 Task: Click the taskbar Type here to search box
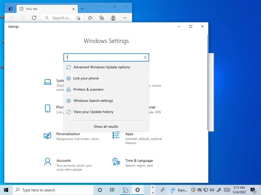tap(53, 190)
